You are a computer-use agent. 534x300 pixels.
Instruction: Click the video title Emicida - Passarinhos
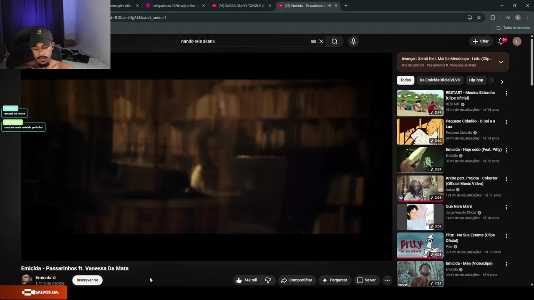[75, 268]
